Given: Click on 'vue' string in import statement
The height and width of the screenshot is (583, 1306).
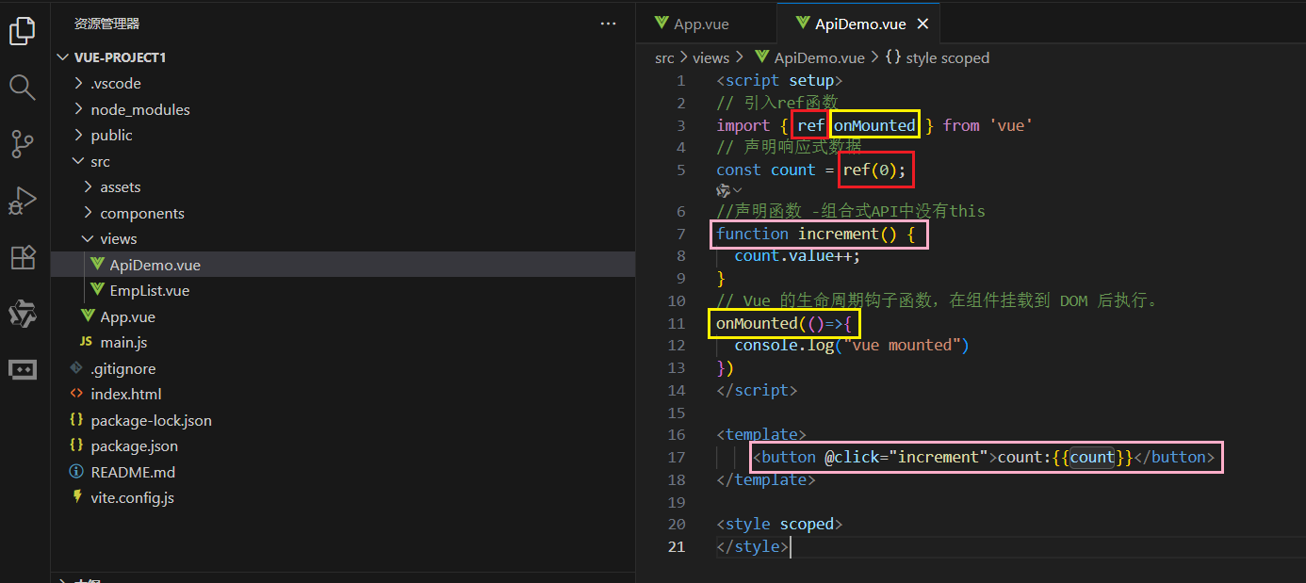Looking at the screenshot, I should [x=1011, y=125].
